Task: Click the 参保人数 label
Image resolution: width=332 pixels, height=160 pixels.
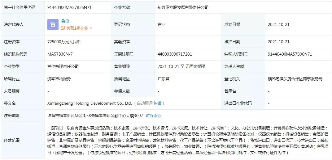Action: click(x=122, y=91)
